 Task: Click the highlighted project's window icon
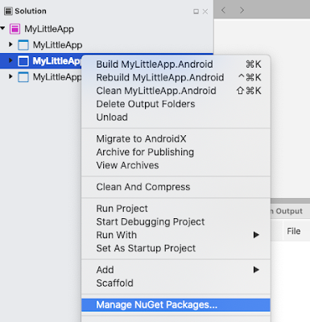23,61
